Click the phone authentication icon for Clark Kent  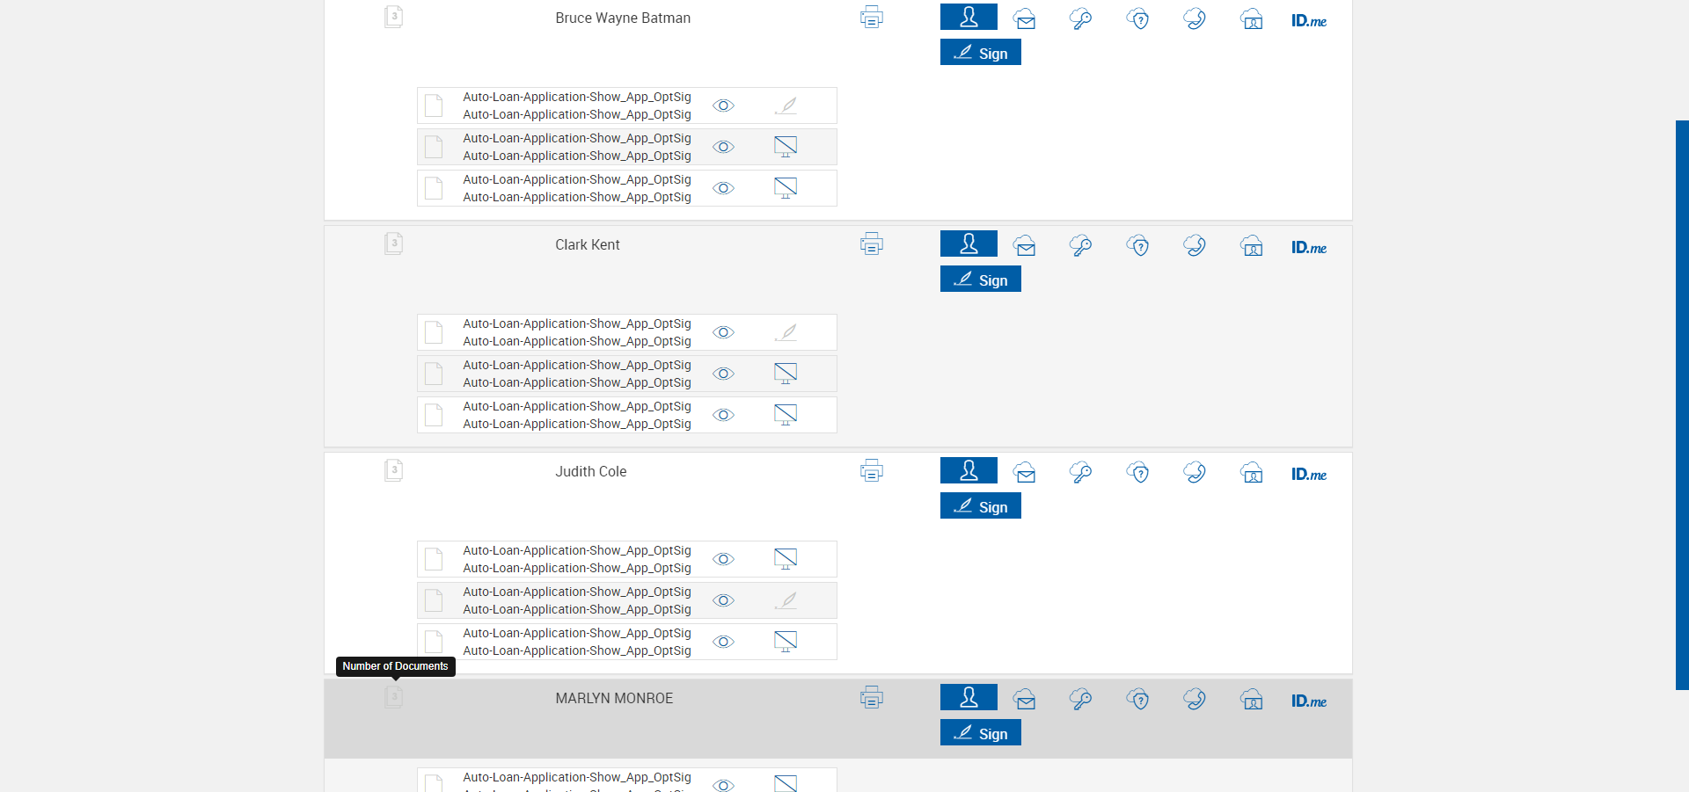(x=1195, y=245)
